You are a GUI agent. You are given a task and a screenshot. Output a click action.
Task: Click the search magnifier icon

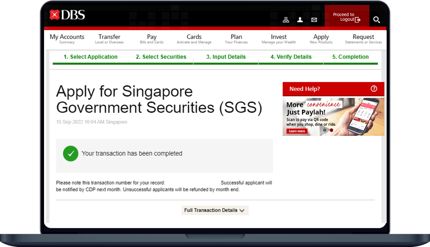pyautogui.click(x=377, y=20)
